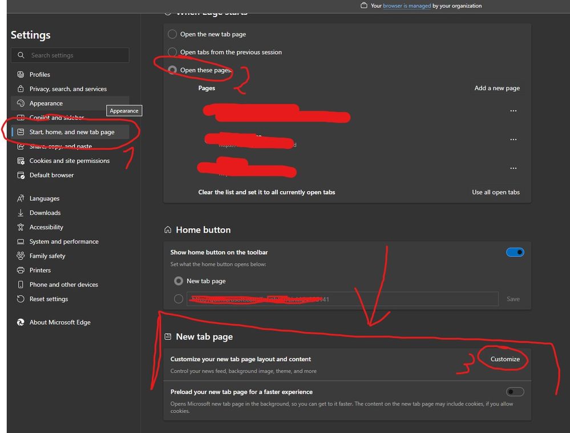
Task: Open Appearance settings
Action: 70,103
